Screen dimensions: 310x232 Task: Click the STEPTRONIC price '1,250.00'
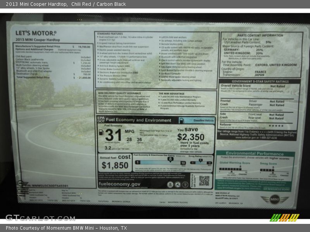pyautogui.click(x=86, y=63)
